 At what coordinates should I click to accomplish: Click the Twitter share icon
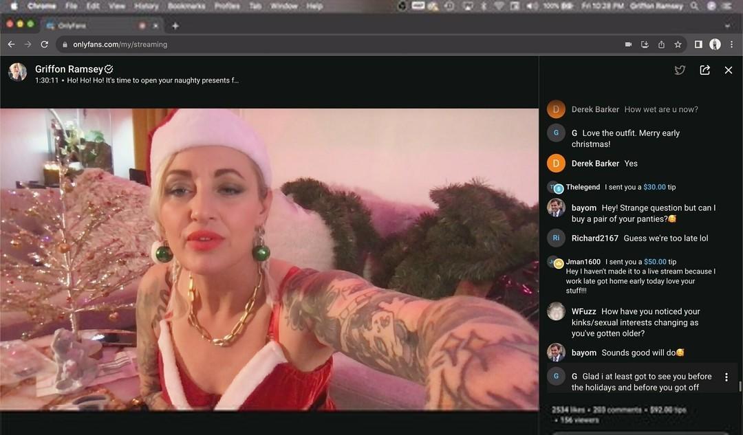tap(680, 70)
